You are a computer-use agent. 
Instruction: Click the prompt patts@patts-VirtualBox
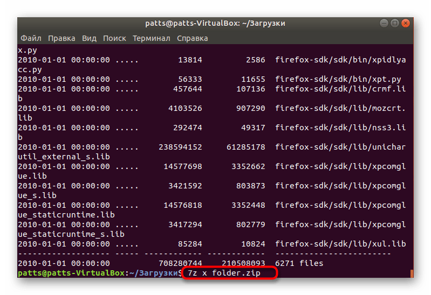point(71,273)
